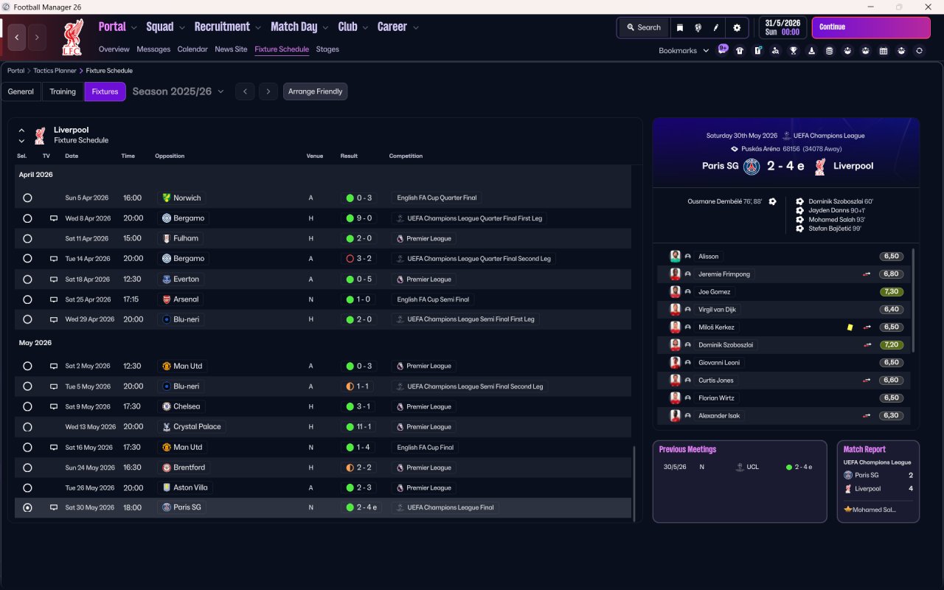Select the radio button for the Paris SG fixture

[27, 507]
